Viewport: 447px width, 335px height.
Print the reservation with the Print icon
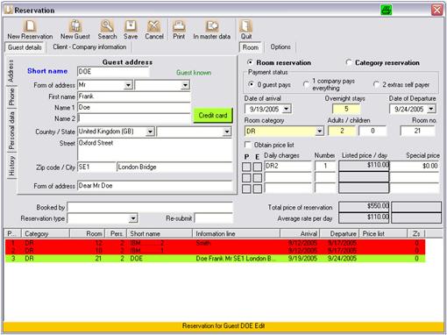click(x=179, y=26)
